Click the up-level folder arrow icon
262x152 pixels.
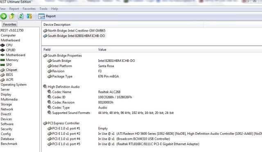[12, 16]
